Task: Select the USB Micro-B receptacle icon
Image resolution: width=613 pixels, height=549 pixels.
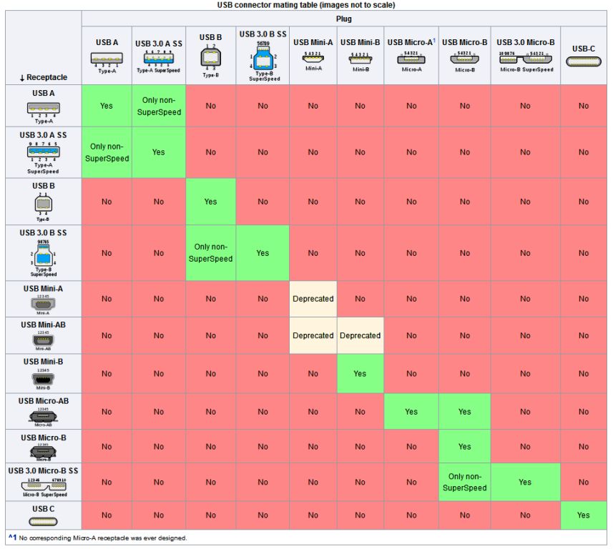Action: [x=43, y=452]
